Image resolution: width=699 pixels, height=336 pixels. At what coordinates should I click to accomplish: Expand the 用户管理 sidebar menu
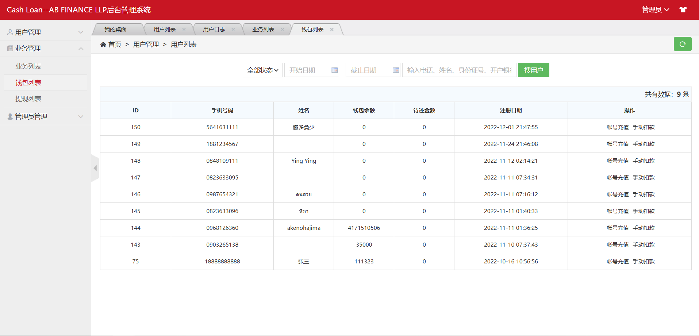45,32
